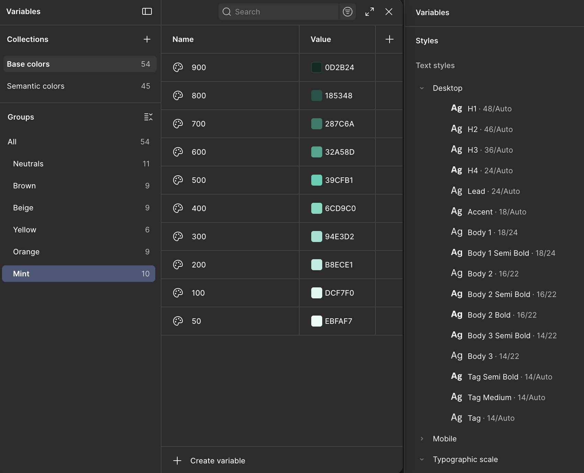Click the palette icon for variable 800
584x473 pixels.
coord(178,96)
